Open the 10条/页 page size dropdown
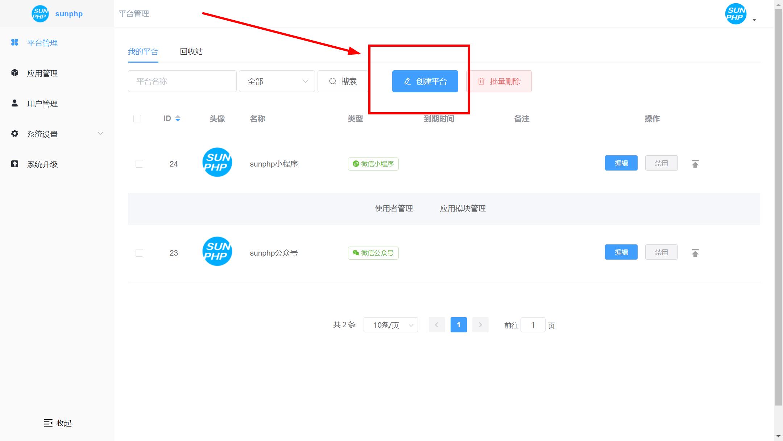The image size is (783, 441). coord(390,325)
